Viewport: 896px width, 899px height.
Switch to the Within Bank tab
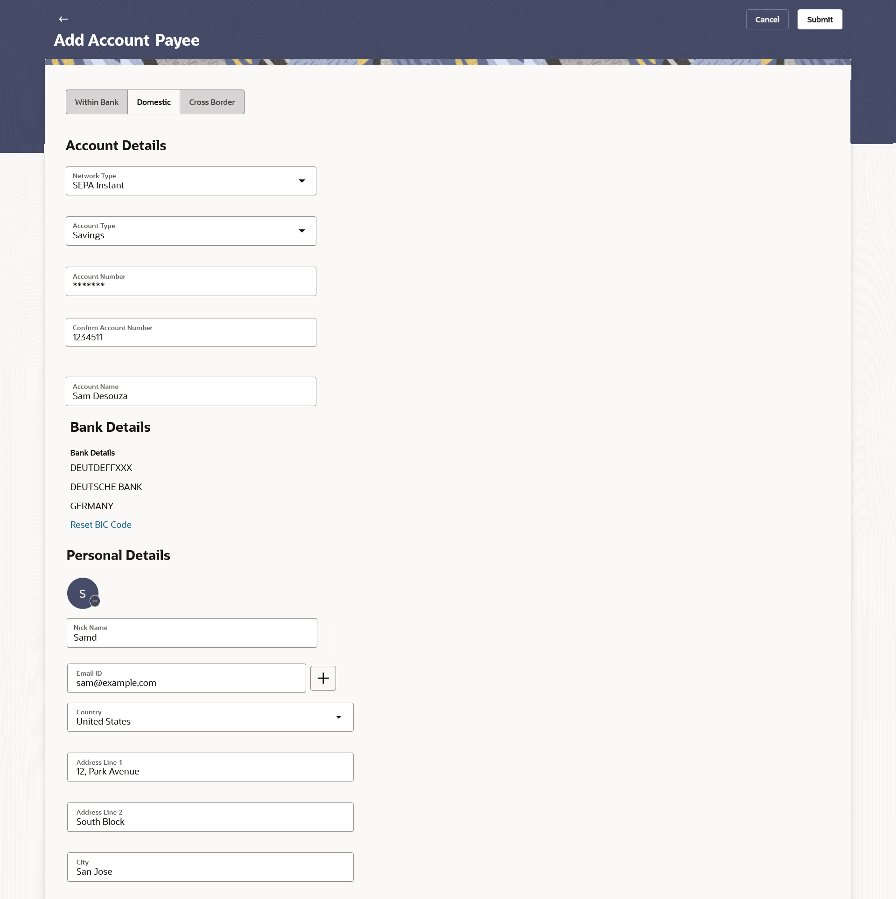pos(97,102)
